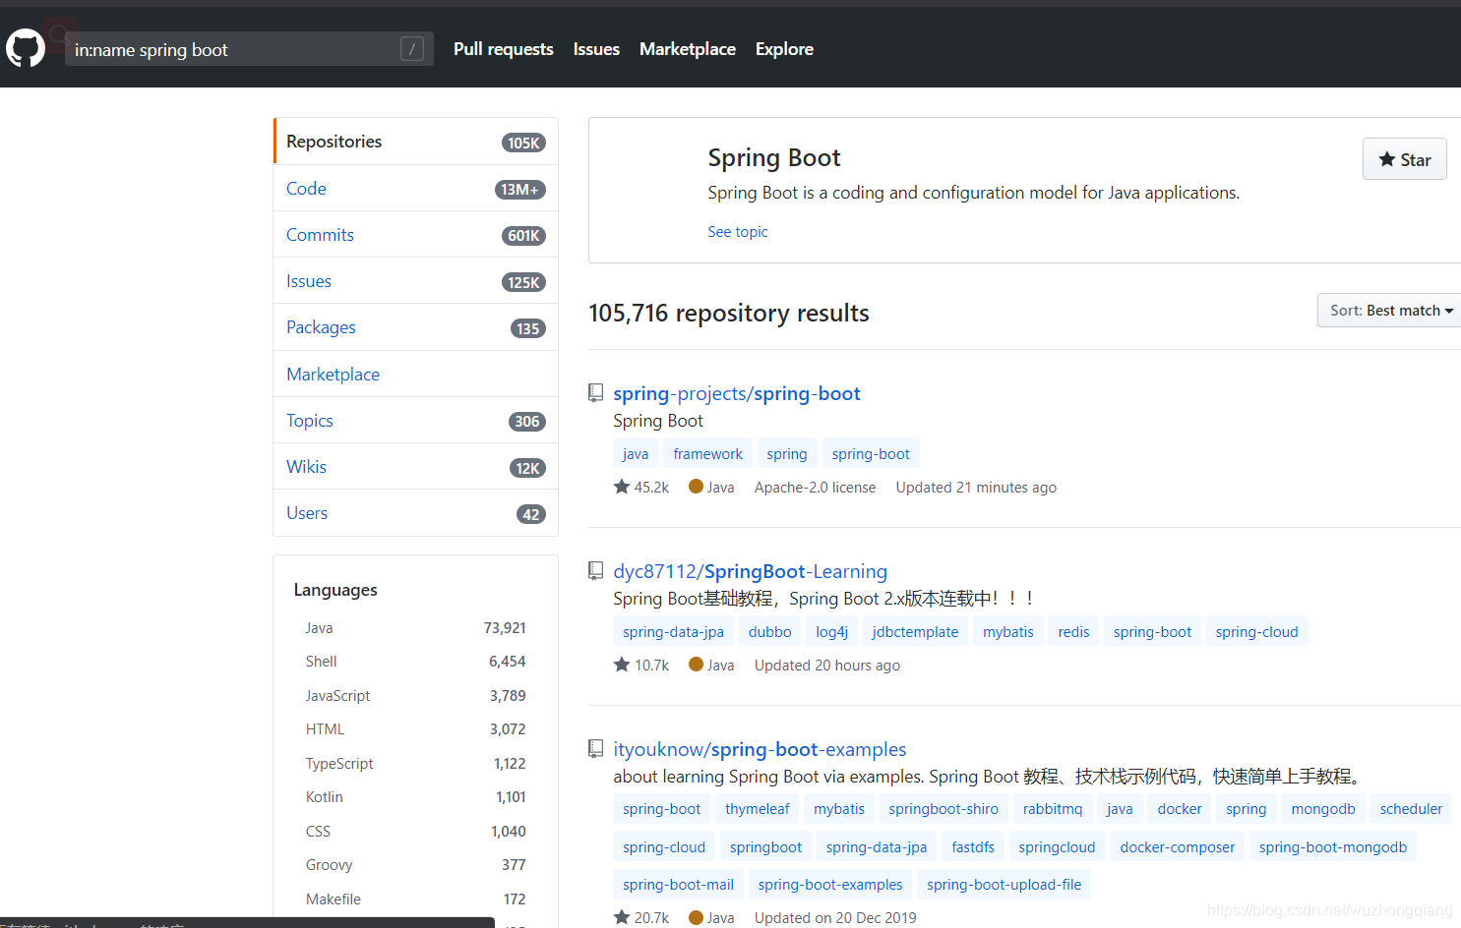Filter by Groovy language
This screenshot has width=1461, height=928.
point(415,865)
